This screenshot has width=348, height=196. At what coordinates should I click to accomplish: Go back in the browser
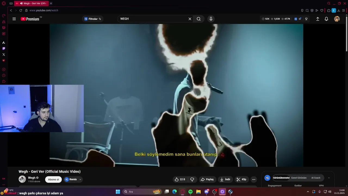[11, 10]
